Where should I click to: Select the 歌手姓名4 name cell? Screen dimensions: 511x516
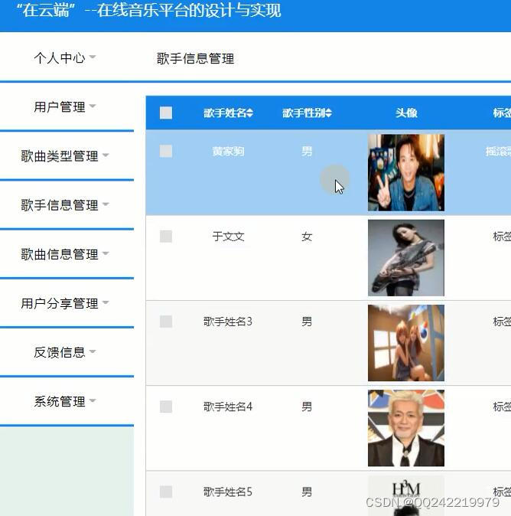tap(227, 407)
